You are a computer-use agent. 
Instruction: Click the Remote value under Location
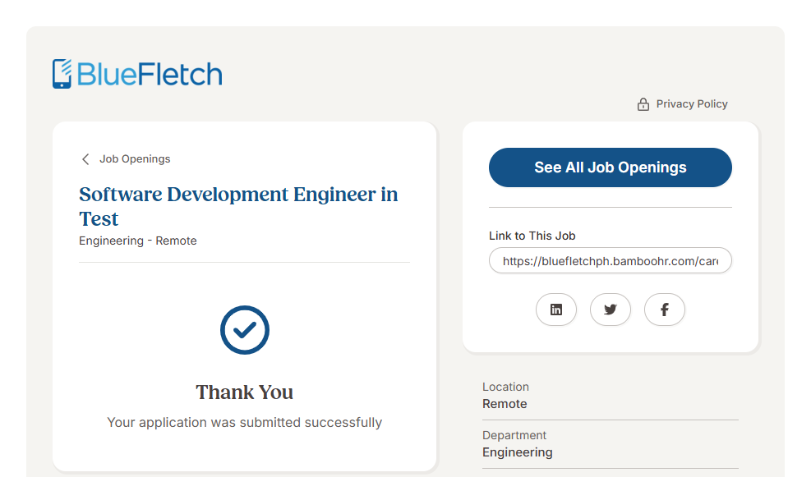505,404
